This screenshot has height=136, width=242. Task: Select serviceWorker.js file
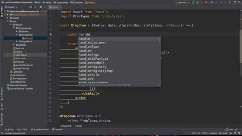(x=23, y=65)
